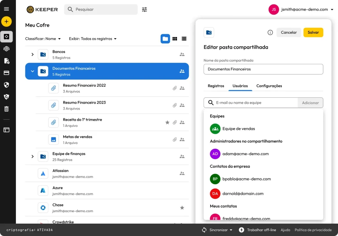
Task: Select adam@acme-demo.com from suggestions
Action: pyautogui.click(x=263, y=154)
